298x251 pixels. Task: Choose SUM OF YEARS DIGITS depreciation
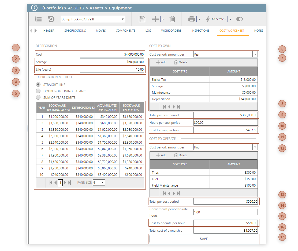pyautogui.click(x=38, y=97)
